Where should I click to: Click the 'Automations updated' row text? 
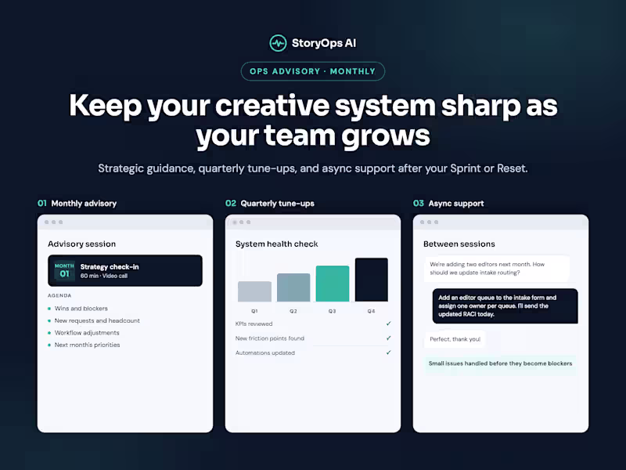pos(265,353)
